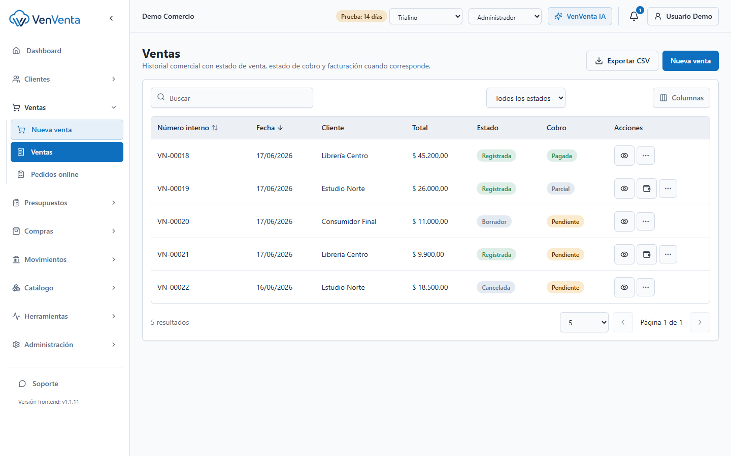View sale VN-00021 with eye icon
Image resolution: width=731 pixels, height=456 pixels.
[624, 254]
